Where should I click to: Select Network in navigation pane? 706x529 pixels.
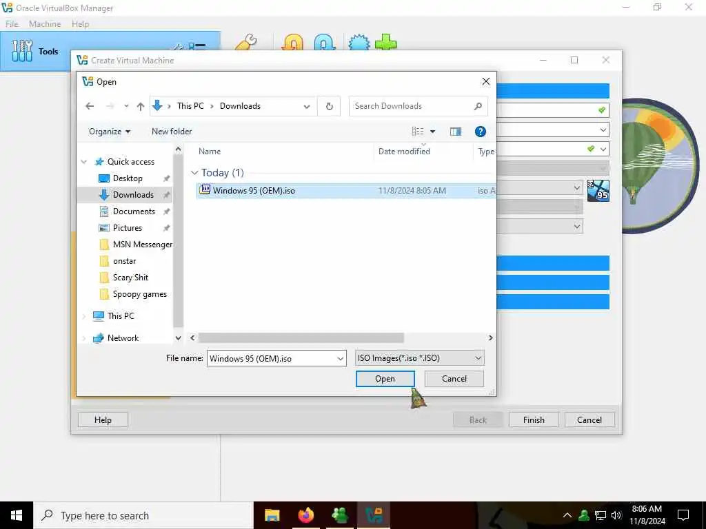pyautogui.click(x=123, y=338)
